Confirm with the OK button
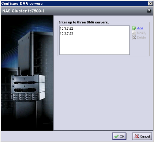 (x=119, y=136)
